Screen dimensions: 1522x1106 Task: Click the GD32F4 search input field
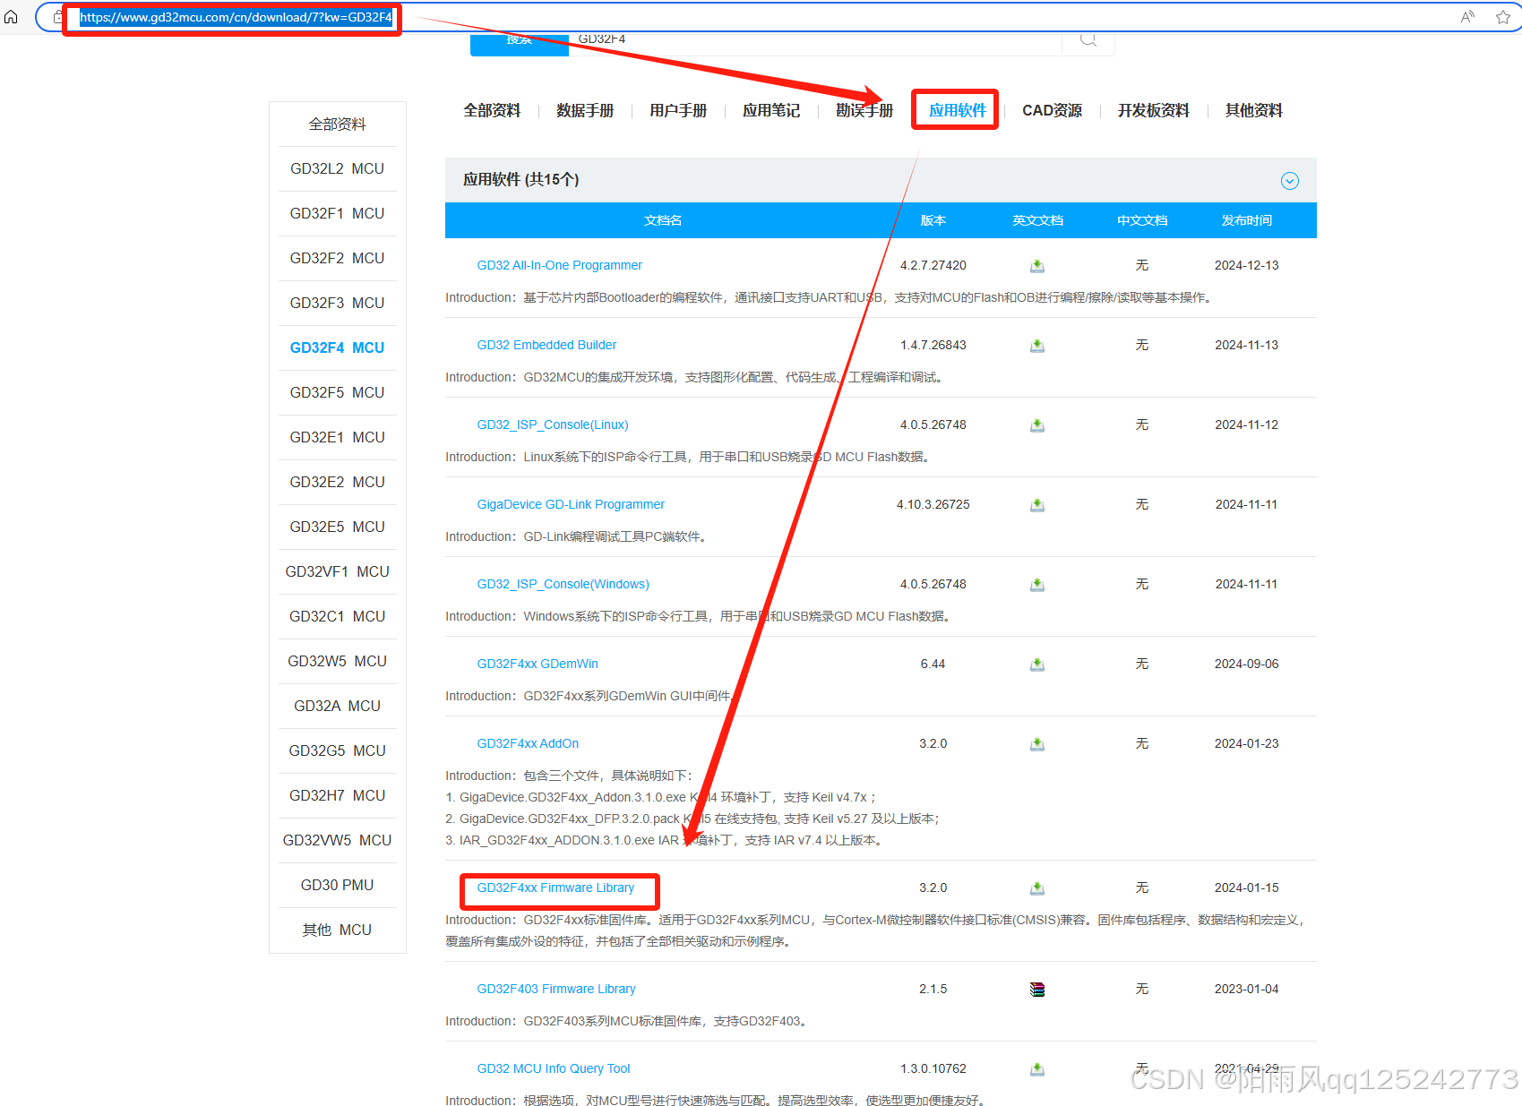click(815, 42)
